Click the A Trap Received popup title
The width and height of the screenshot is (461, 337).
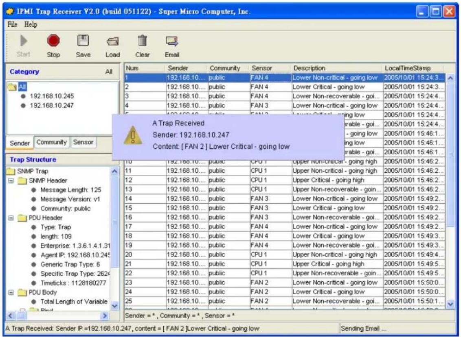pos(178,123)
